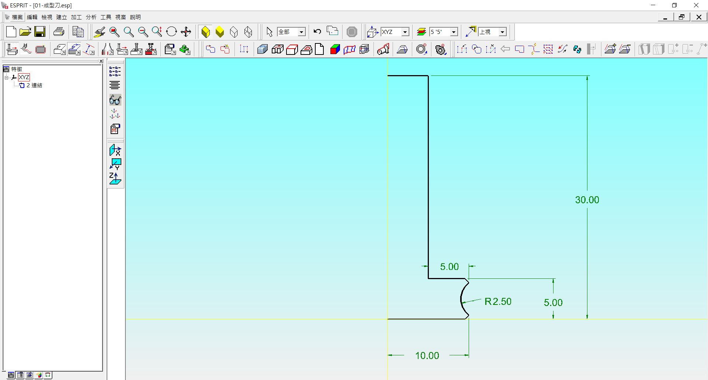Collapse the XYZ tree node

[x=6, y=77]
